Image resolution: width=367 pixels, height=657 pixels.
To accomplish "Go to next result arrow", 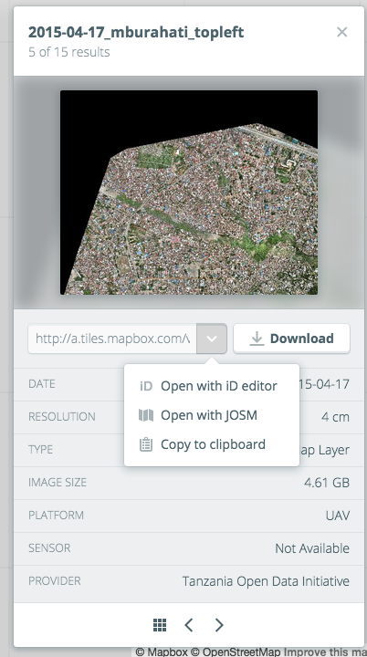I will tap(219, 625).
